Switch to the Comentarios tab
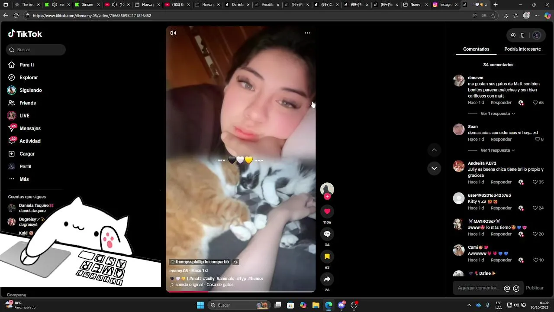The height and width of the screenshot is (312, 554). coord(476,49)
